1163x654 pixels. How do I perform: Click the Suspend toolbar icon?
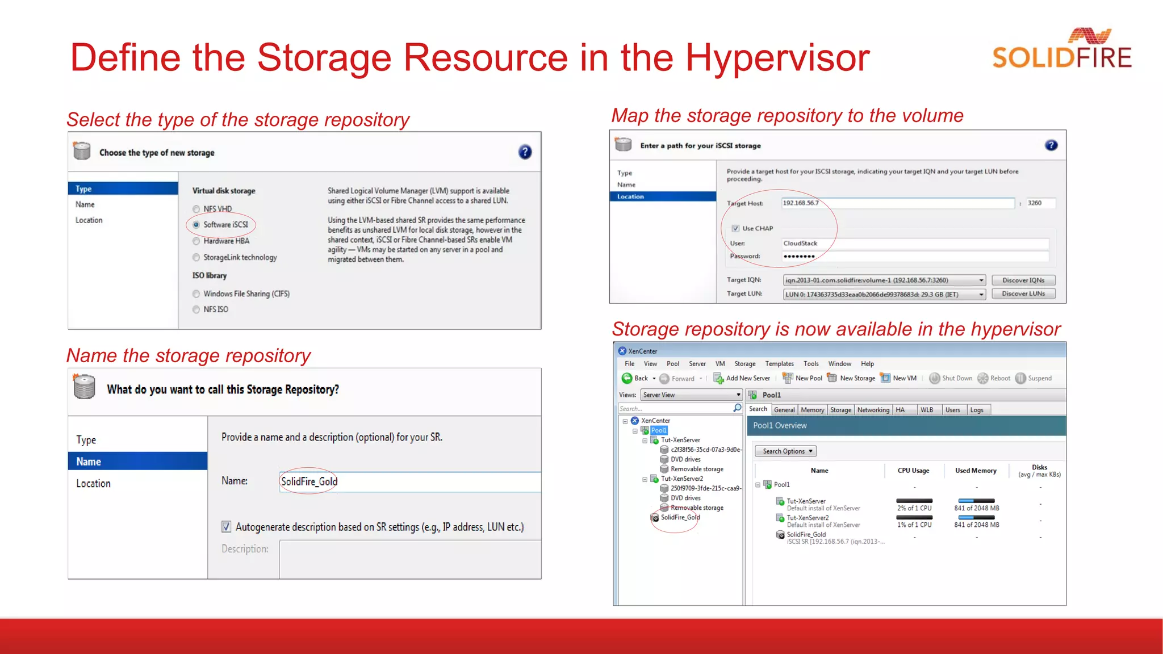(1020, 378)
